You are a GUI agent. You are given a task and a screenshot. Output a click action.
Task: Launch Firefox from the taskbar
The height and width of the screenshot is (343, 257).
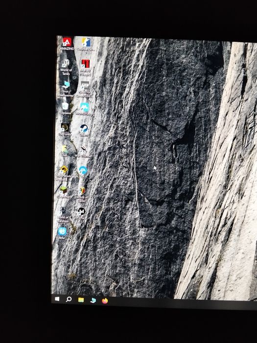pyautogui.click(x=105, y=301)
